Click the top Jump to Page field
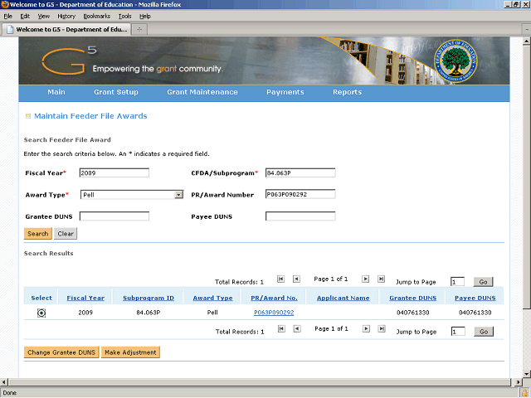The width and height of the screenshot is (531, 398). [457, 282]
